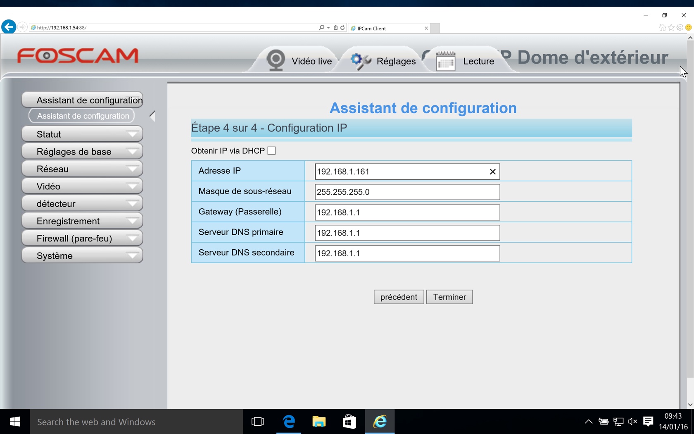Enable Obtenir IP via DHCP checkbox

(x=271, y=151)
